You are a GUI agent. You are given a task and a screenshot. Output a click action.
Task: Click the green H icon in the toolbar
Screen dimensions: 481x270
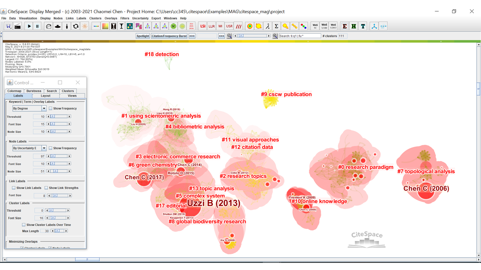click(354, 26)
